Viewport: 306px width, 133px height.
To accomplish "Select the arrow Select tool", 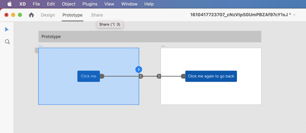I will pyautogui.click(x=7, y=30).
